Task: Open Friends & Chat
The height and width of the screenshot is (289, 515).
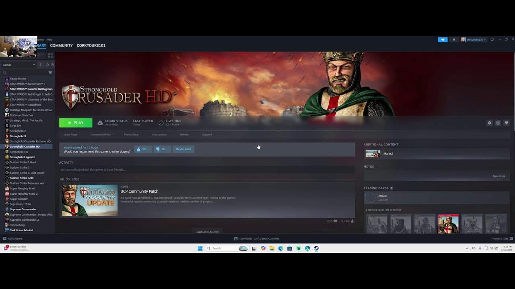Action: point(502,238)
